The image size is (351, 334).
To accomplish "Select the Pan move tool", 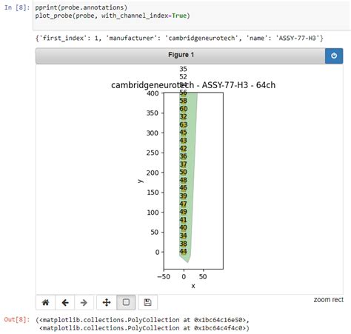I will point(107,302).
